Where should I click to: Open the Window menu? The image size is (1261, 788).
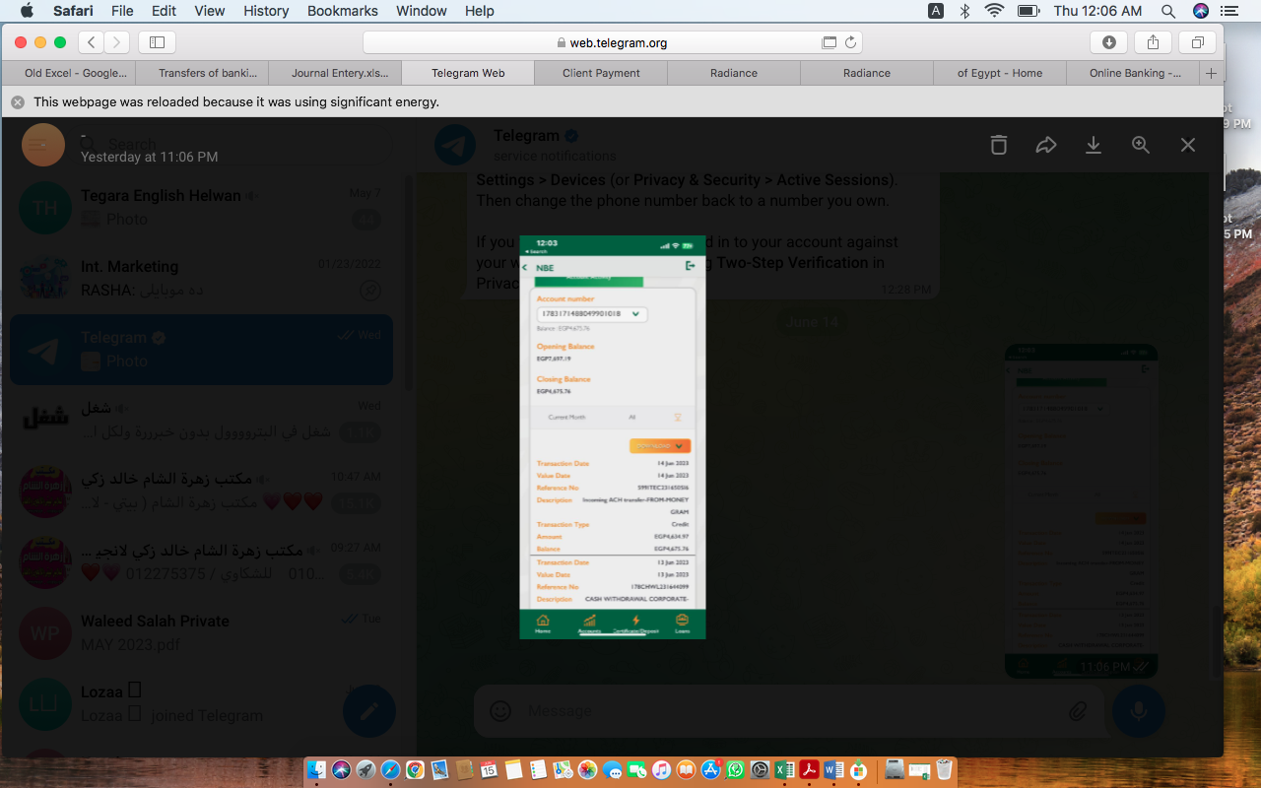coord(420,11)
